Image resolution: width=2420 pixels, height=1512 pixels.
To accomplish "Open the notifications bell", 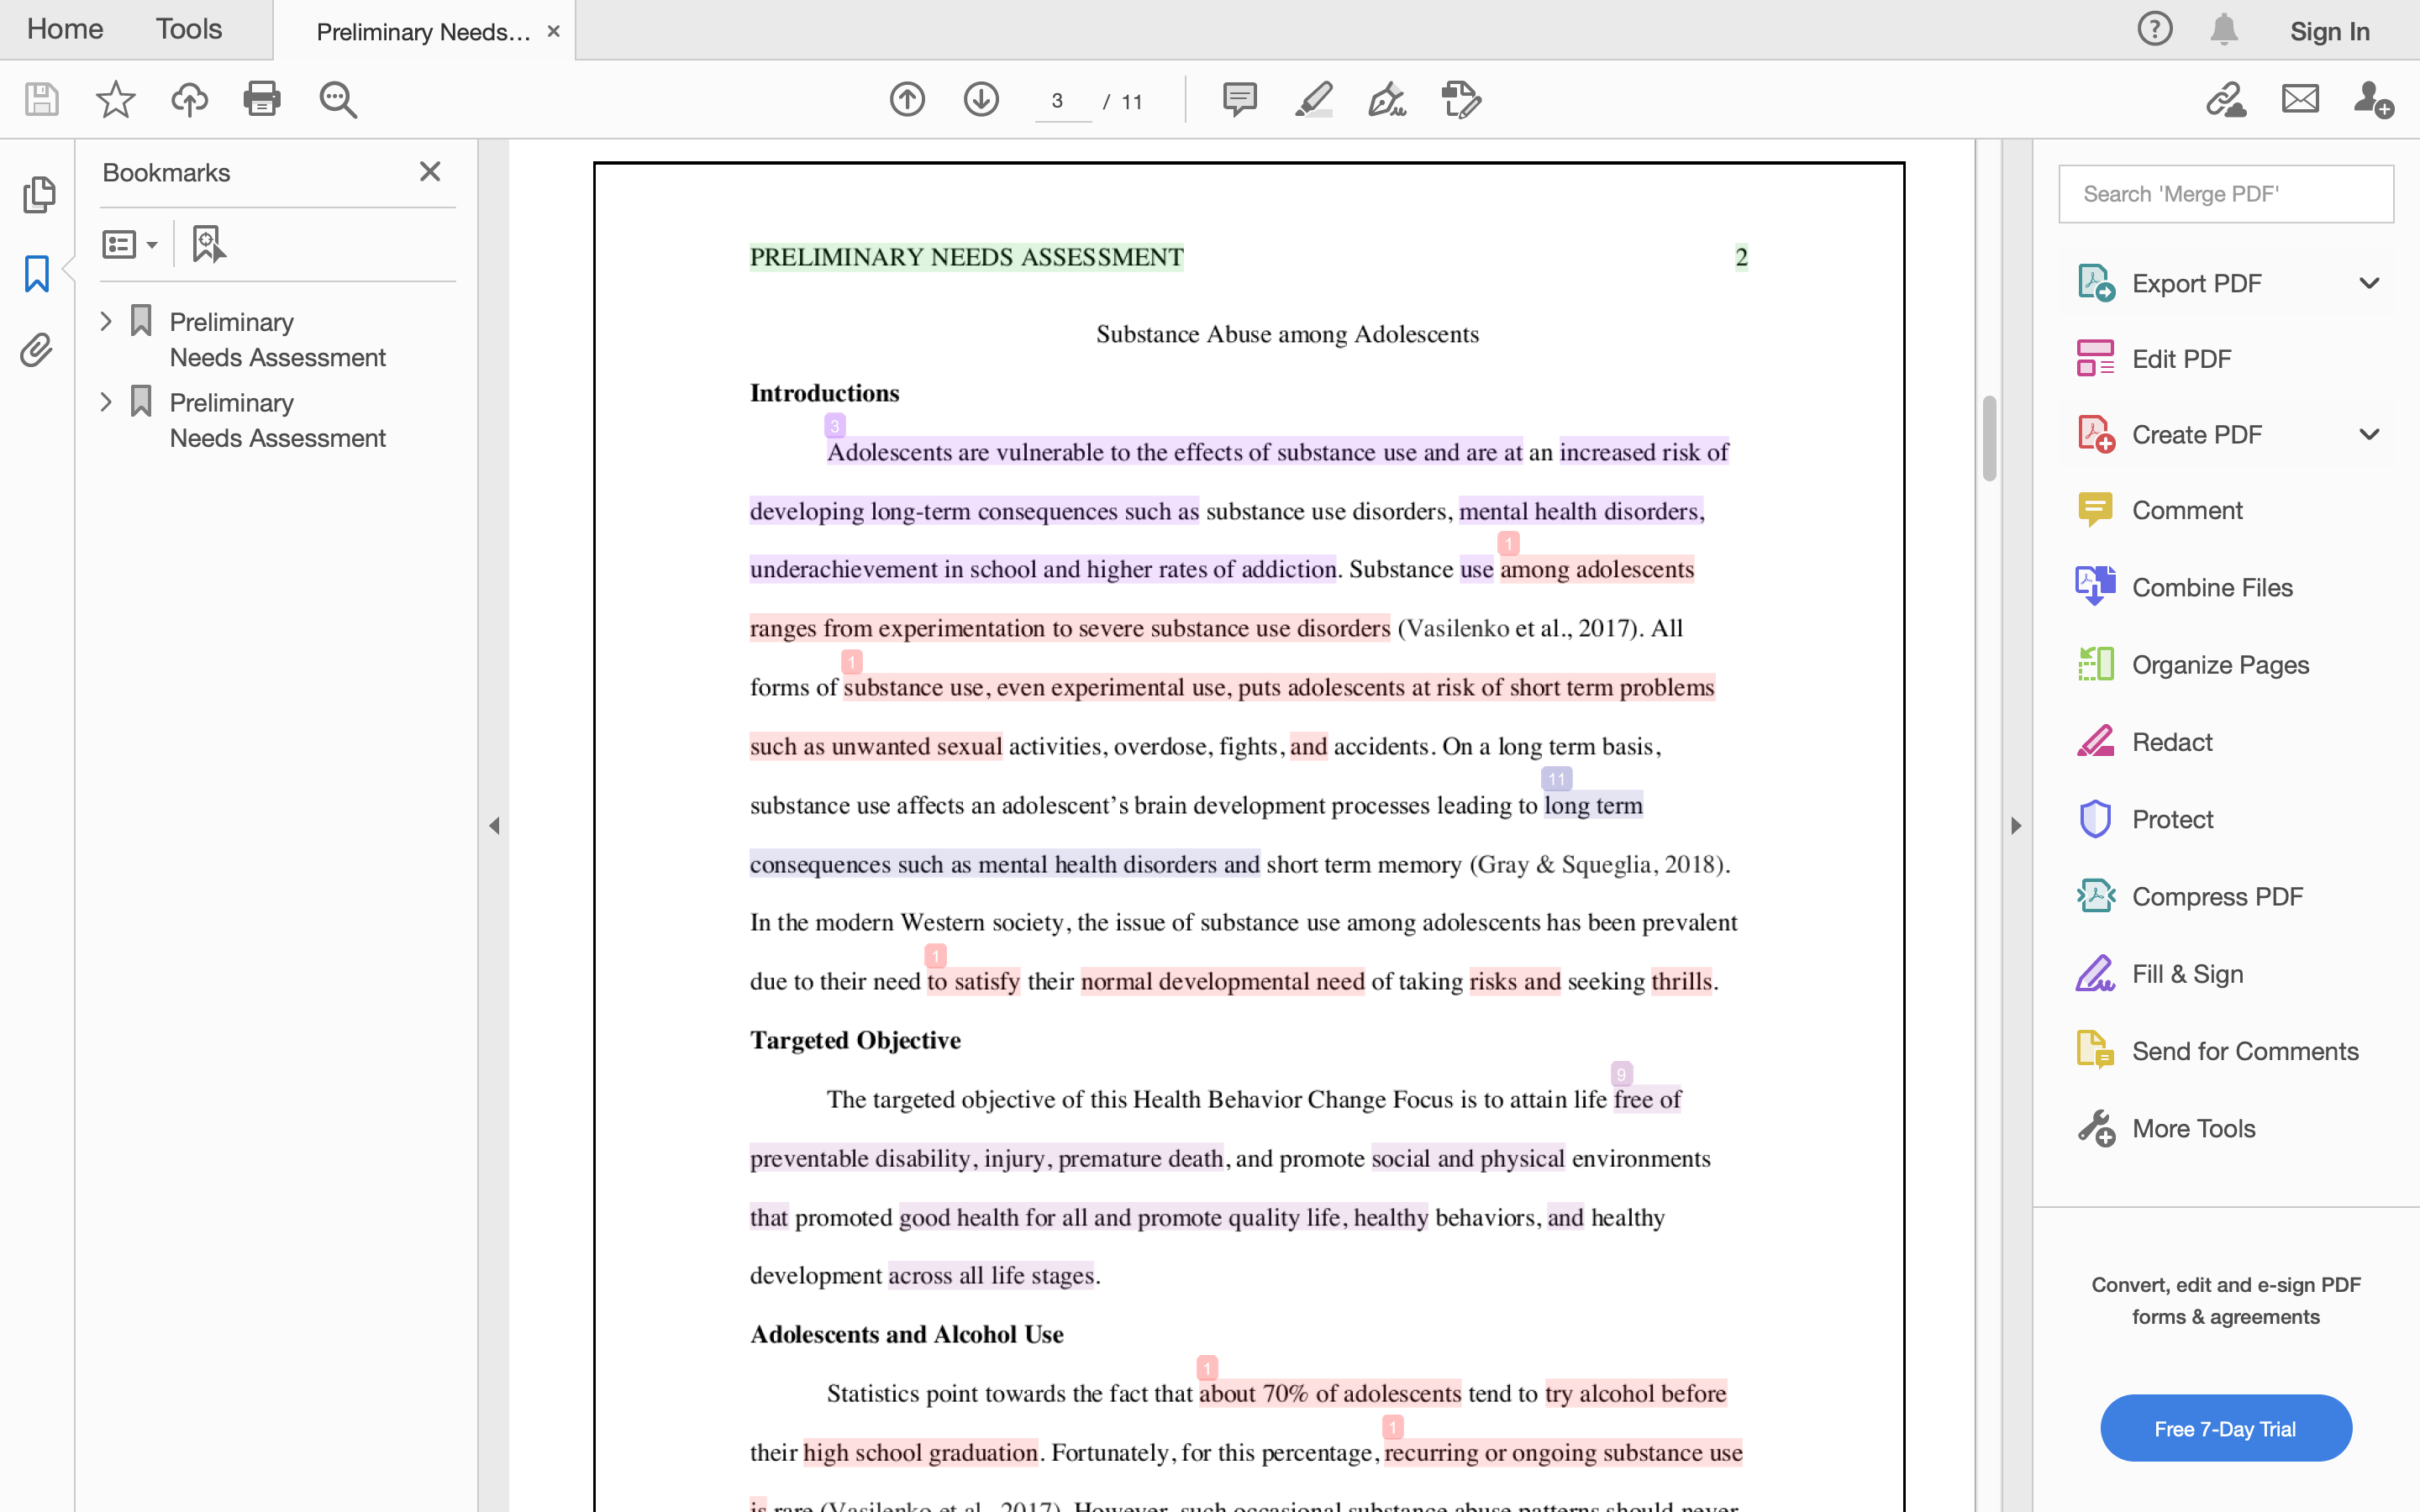I will [2224, 29].
